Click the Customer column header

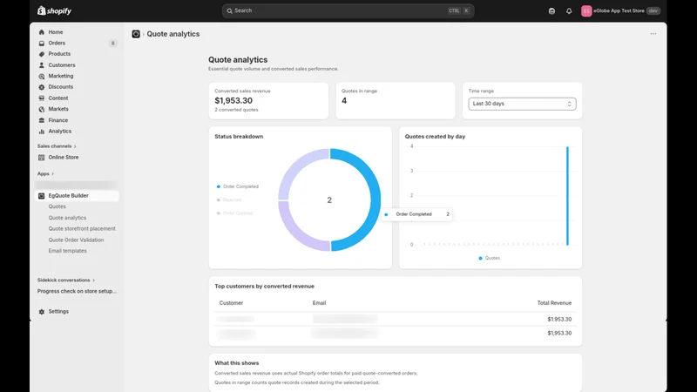coord(231,303)
